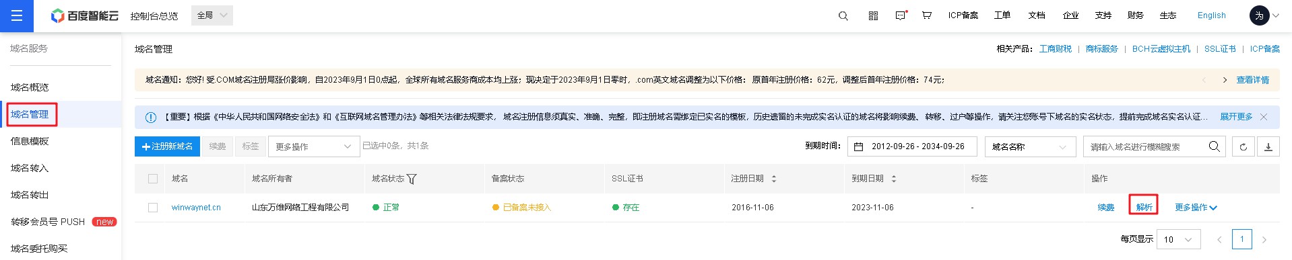
Task: Open the message notification icon
Action: point(901,15)
